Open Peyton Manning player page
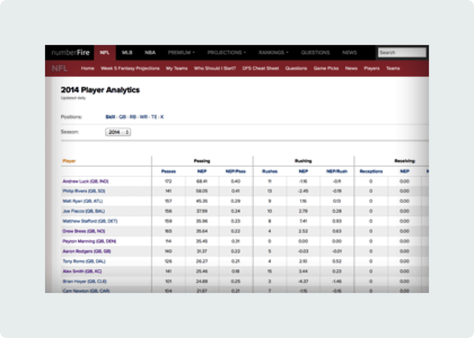474x338 pixels. [89, 241]
